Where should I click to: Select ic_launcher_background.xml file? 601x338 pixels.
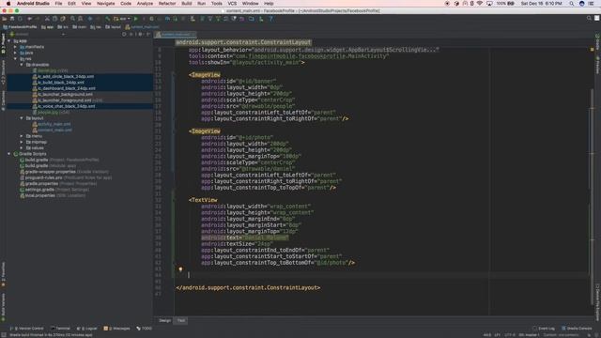[x=65, y=94]
